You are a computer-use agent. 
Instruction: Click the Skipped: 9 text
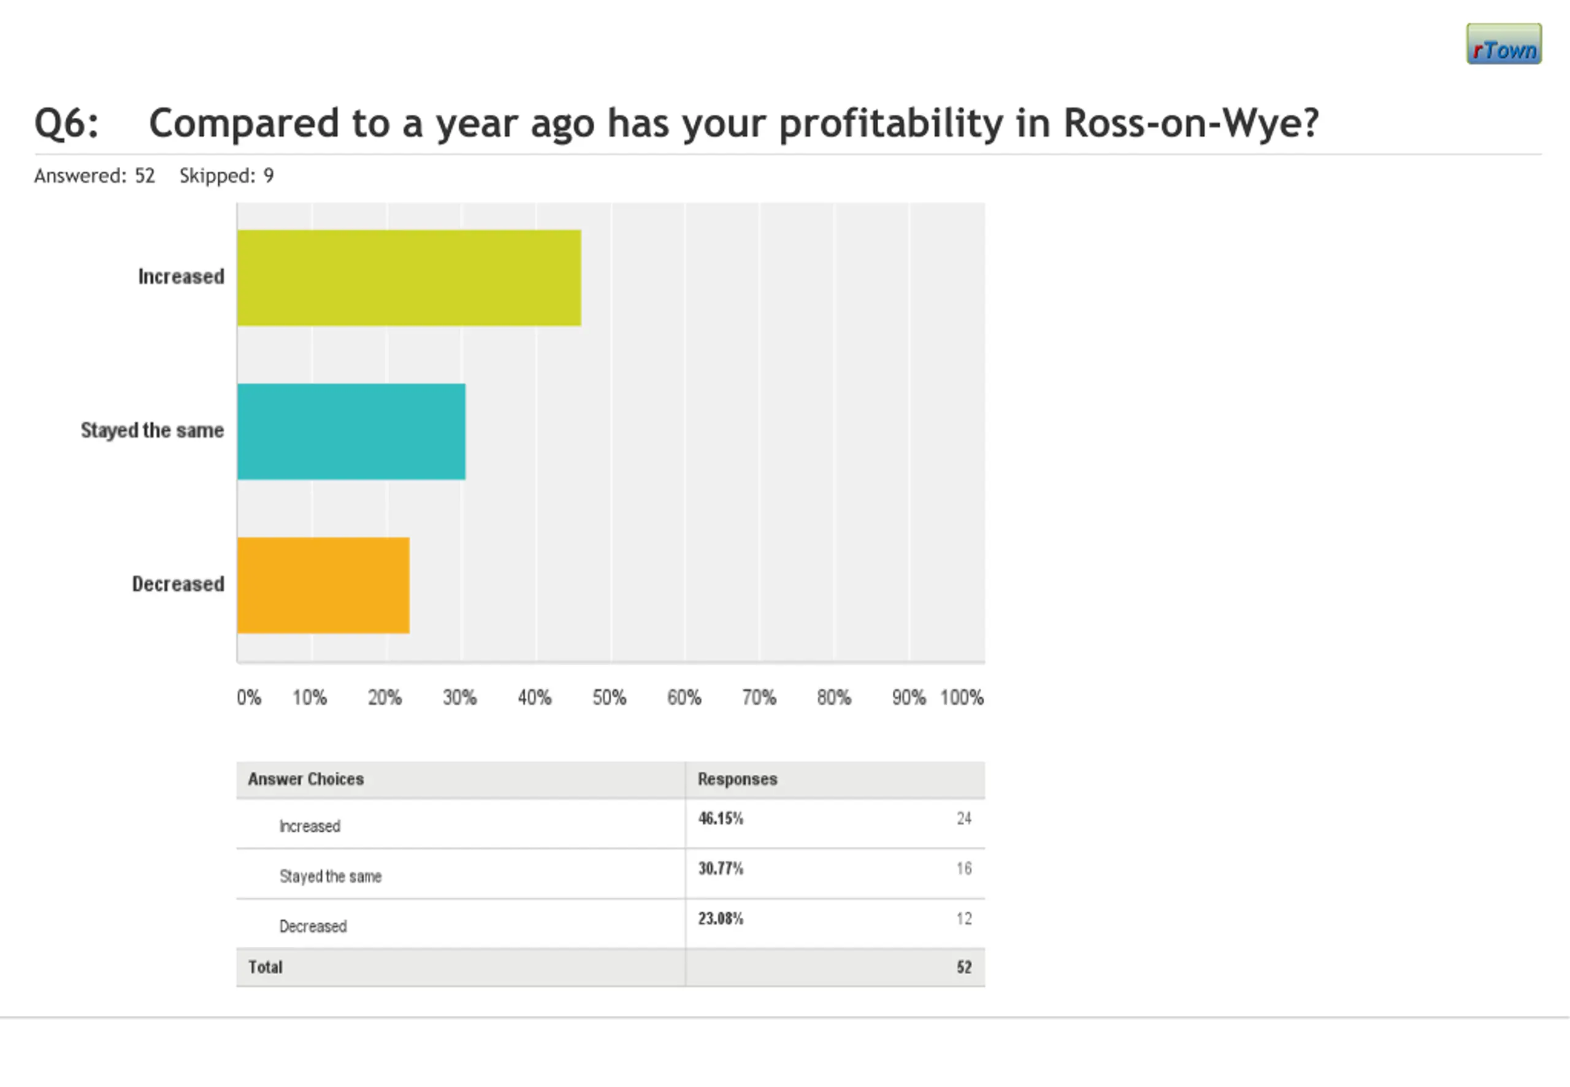(x=226, y=175)
